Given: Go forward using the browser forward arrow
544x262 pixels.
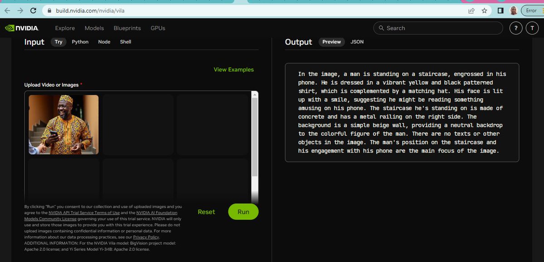Looking at the screenshot, I should (x=20, y=10).
